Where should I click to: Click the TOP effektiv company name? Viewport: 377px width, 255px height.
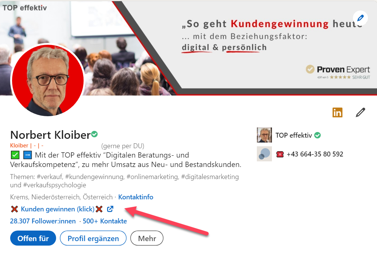click(293, 135)
